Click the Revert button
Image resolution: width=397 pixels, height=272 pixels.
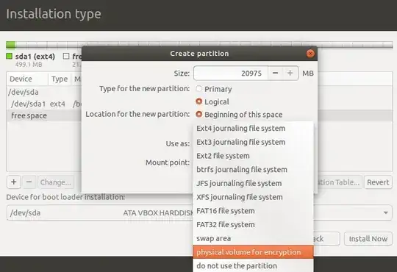(x=378, y=182)
